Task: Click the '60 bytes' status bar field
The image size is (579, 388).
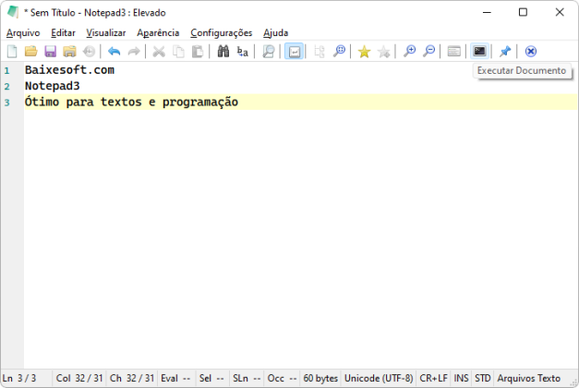Action: pyautogui.click(x=320, y=379)
